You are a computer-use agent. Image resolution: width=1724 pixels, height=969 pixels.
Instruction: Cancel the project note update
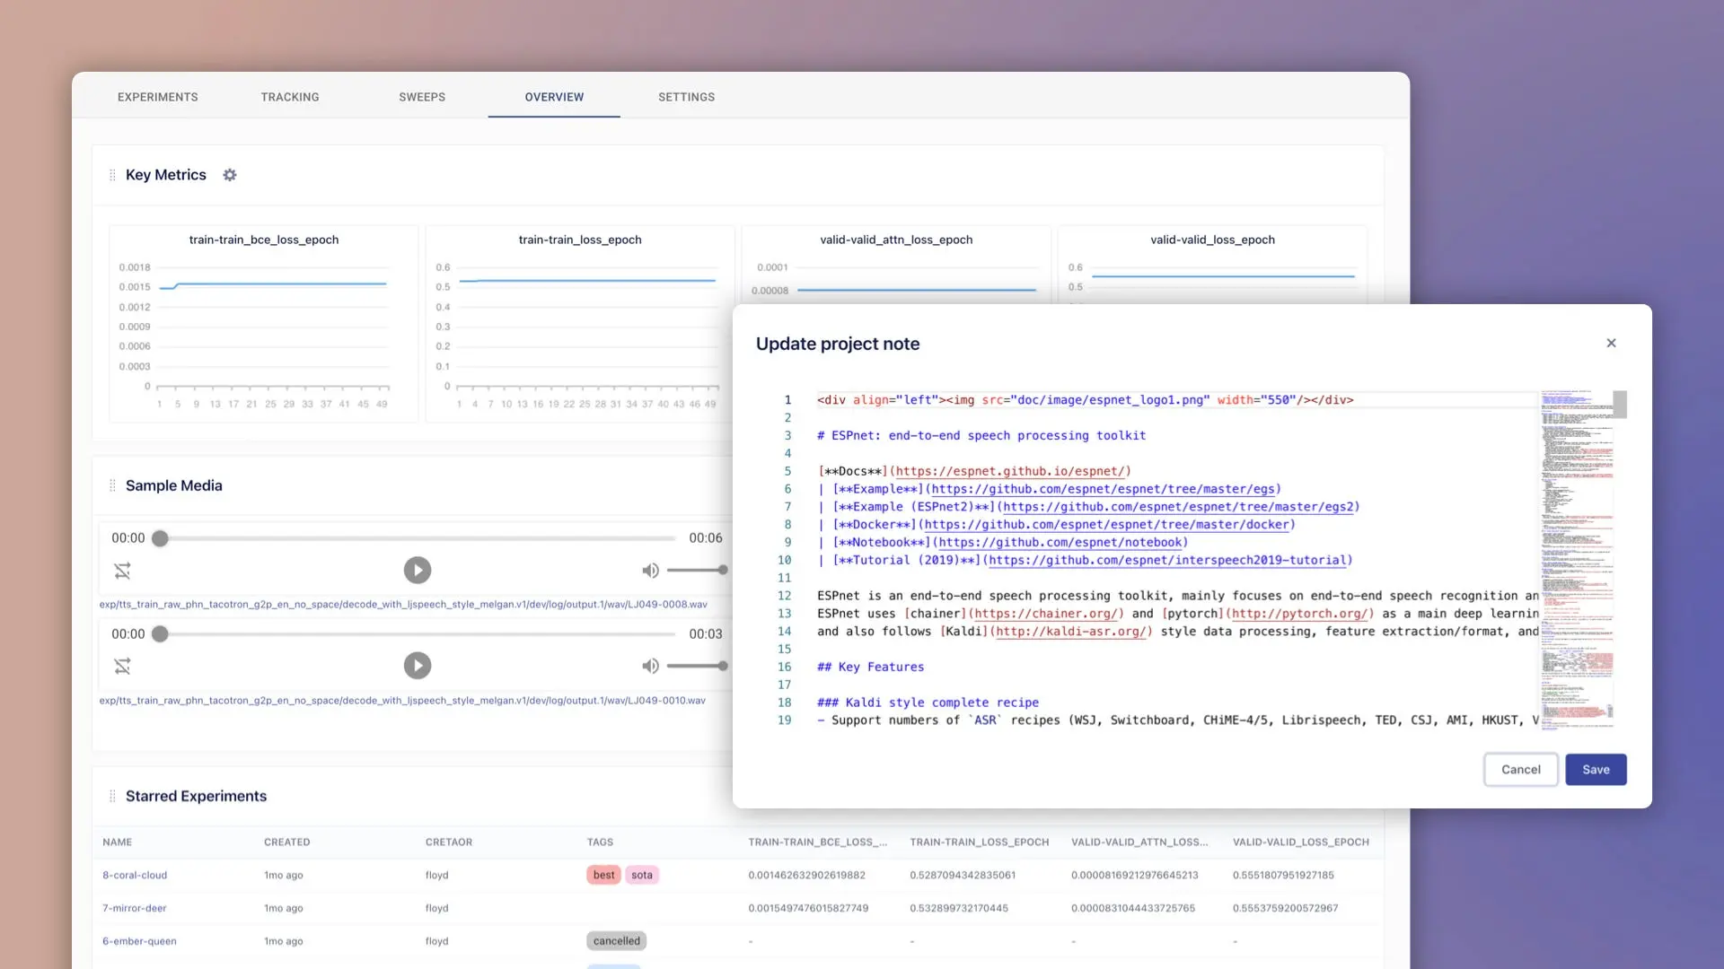tap(1520, 770)
